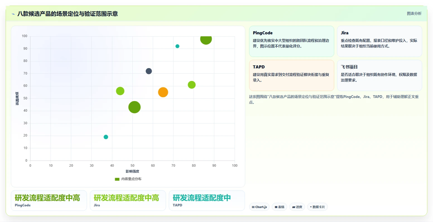Screen dimensions: 433x222
Task: Click the 表格 tag chip
Action: pyautogui.click(x=279, y=207)
